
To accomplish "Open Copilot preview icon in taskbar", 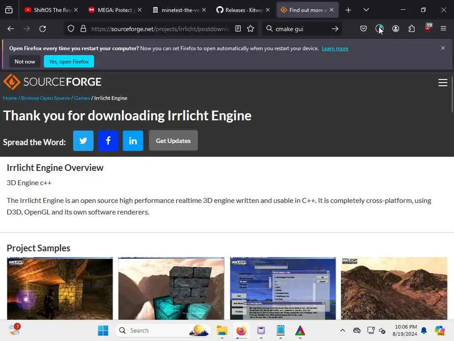I will [x=440, y=330].
